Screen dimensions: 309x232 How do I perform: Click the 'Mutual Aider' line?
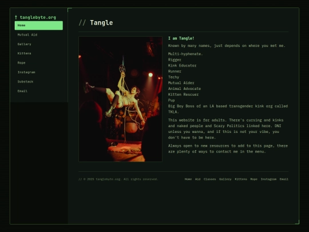click(x=181, y=83)
